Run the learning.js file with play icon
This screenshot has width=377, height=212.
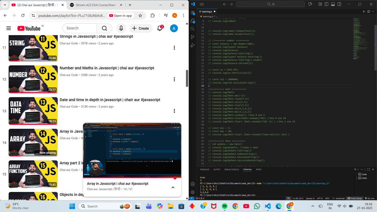(364, 11)
